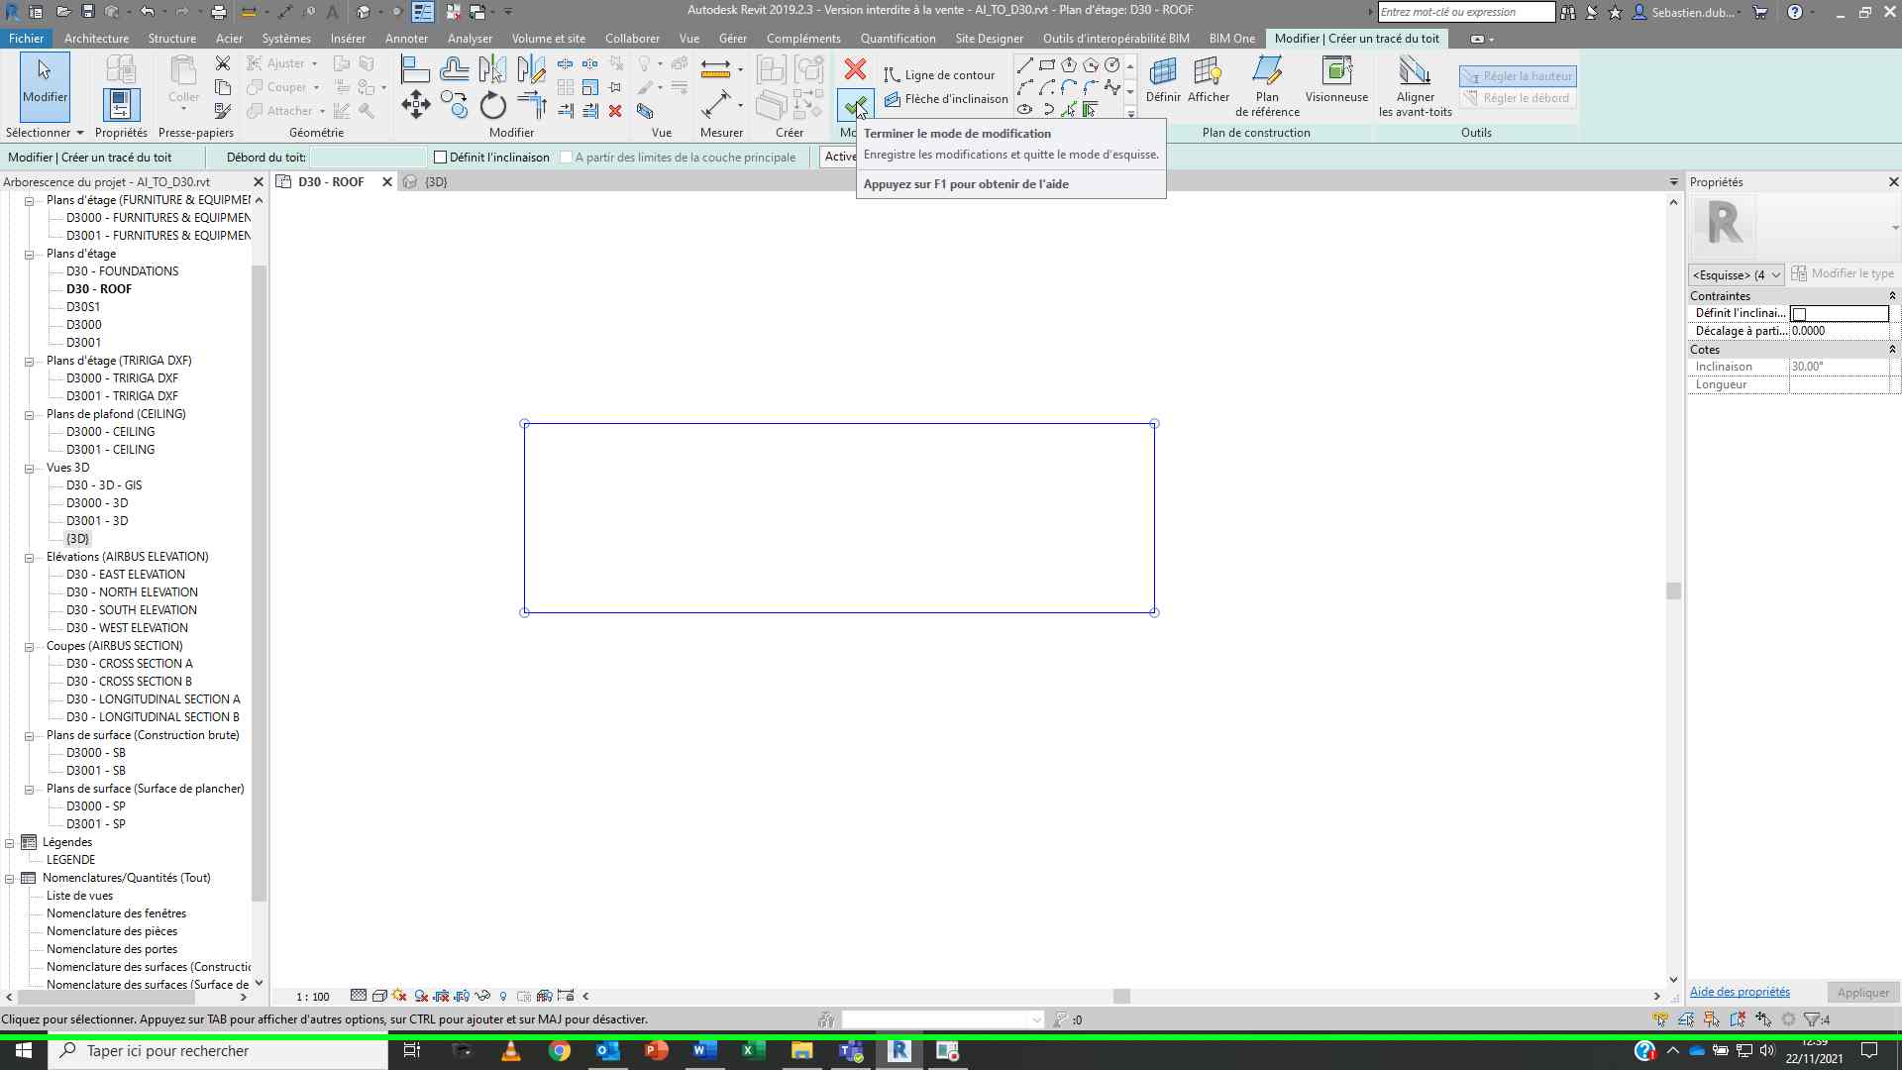Open Google Chrome from the taskbar
1902x1070 pixels.
[x=560, y=1050]
